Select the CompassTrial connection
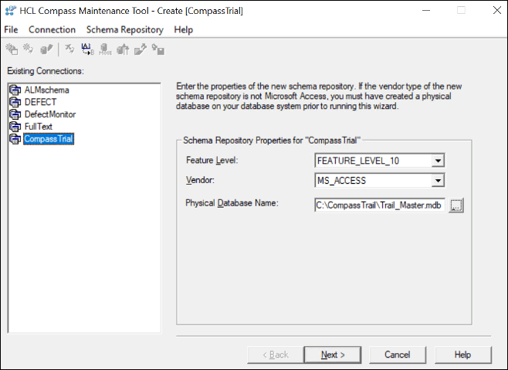The width and height of the screenshot is (508, 370). click(x=49, y=139)
